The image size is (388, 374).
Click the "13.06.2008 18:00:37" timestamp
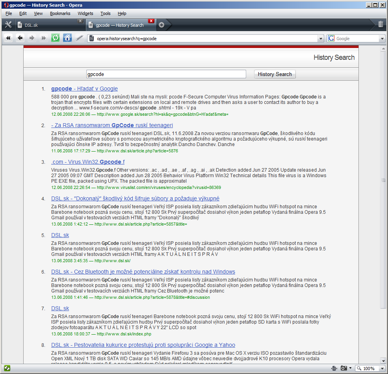[71, 334]
